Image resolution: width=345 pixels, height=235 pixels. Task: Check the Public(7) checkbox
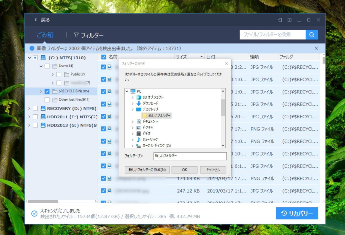tap(59, 75)
